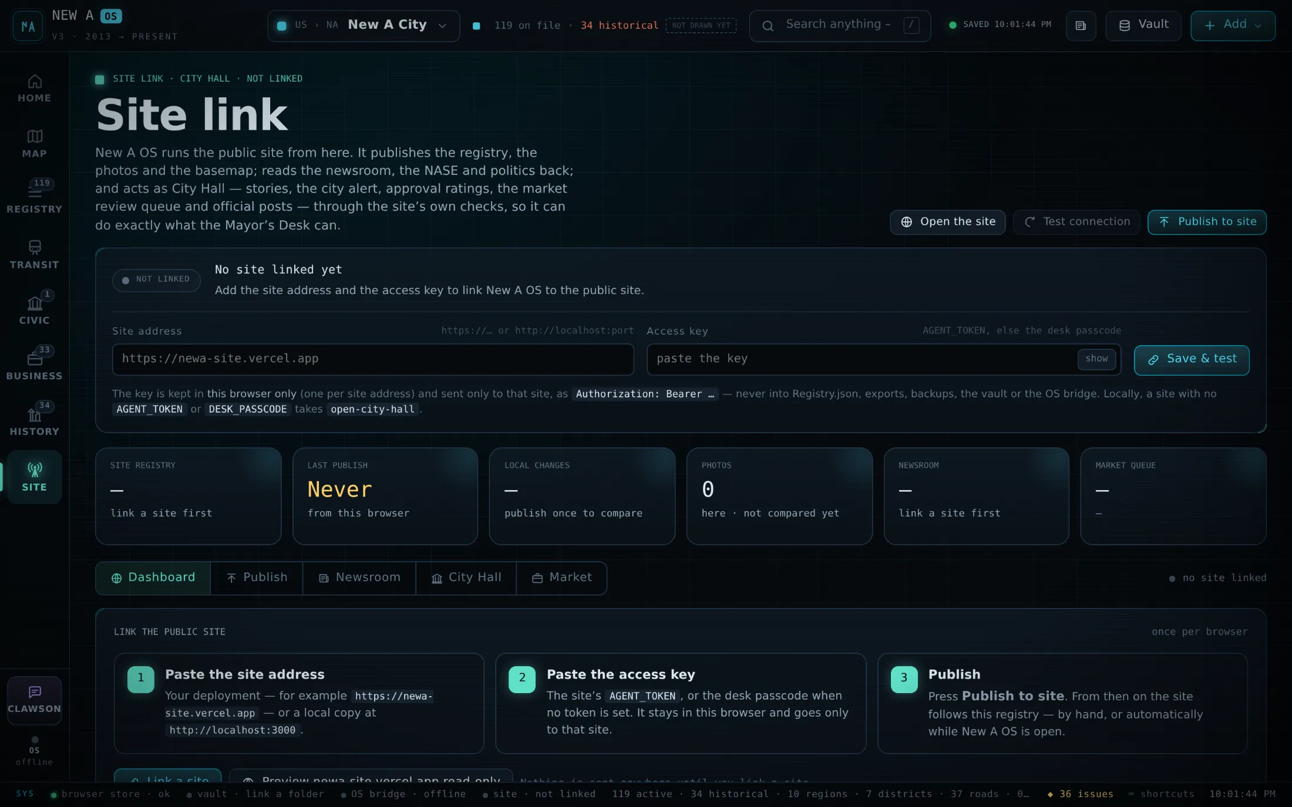Click the 36 issues status entry
This screenshot has width=1292, height=807.
(1080, 794)
